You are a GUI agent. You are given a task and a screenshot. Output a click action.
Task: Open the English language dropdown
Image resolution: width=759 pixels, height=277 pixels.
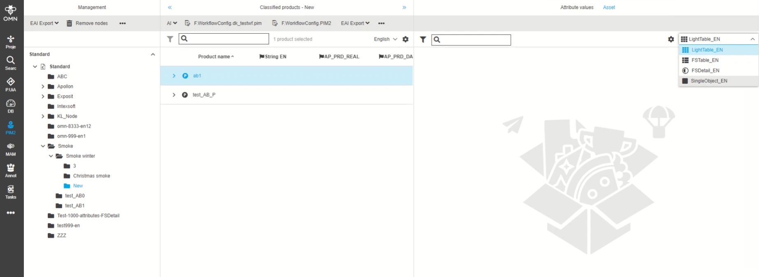pos(385,39)
